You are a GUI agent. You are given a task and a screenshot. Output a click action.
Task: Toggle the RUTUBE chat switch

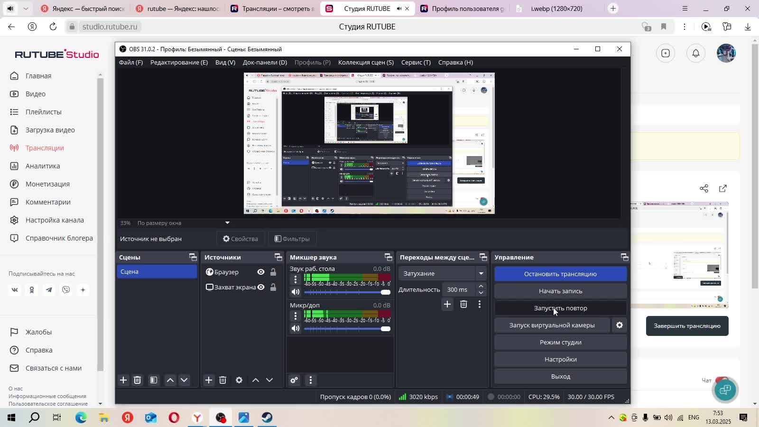(x=722, y=380)
